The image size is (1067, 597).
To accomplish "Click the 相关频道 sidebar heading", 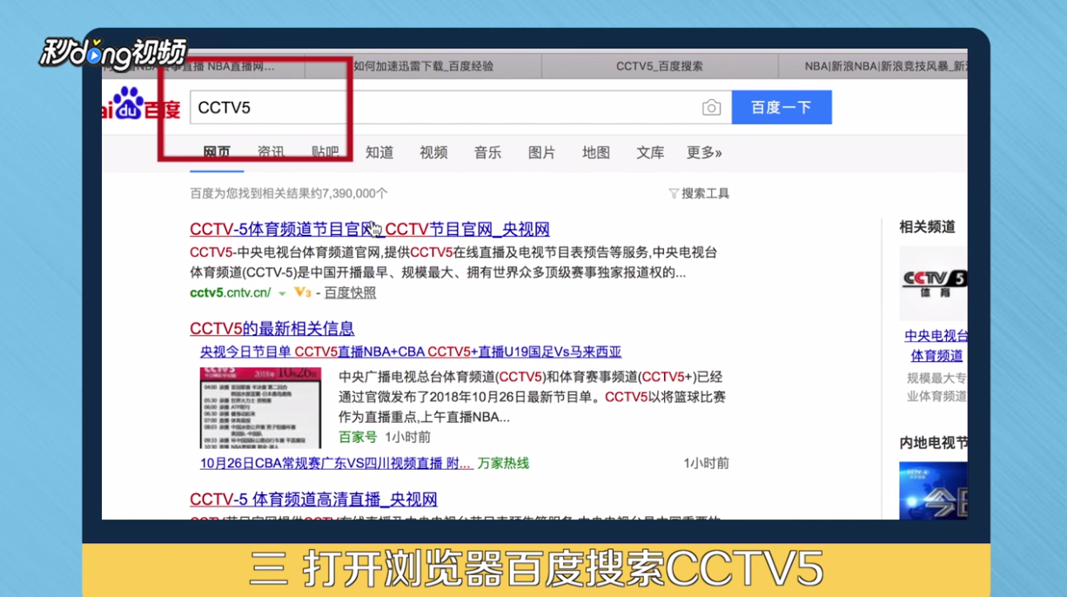I will (x=927, y=227).
